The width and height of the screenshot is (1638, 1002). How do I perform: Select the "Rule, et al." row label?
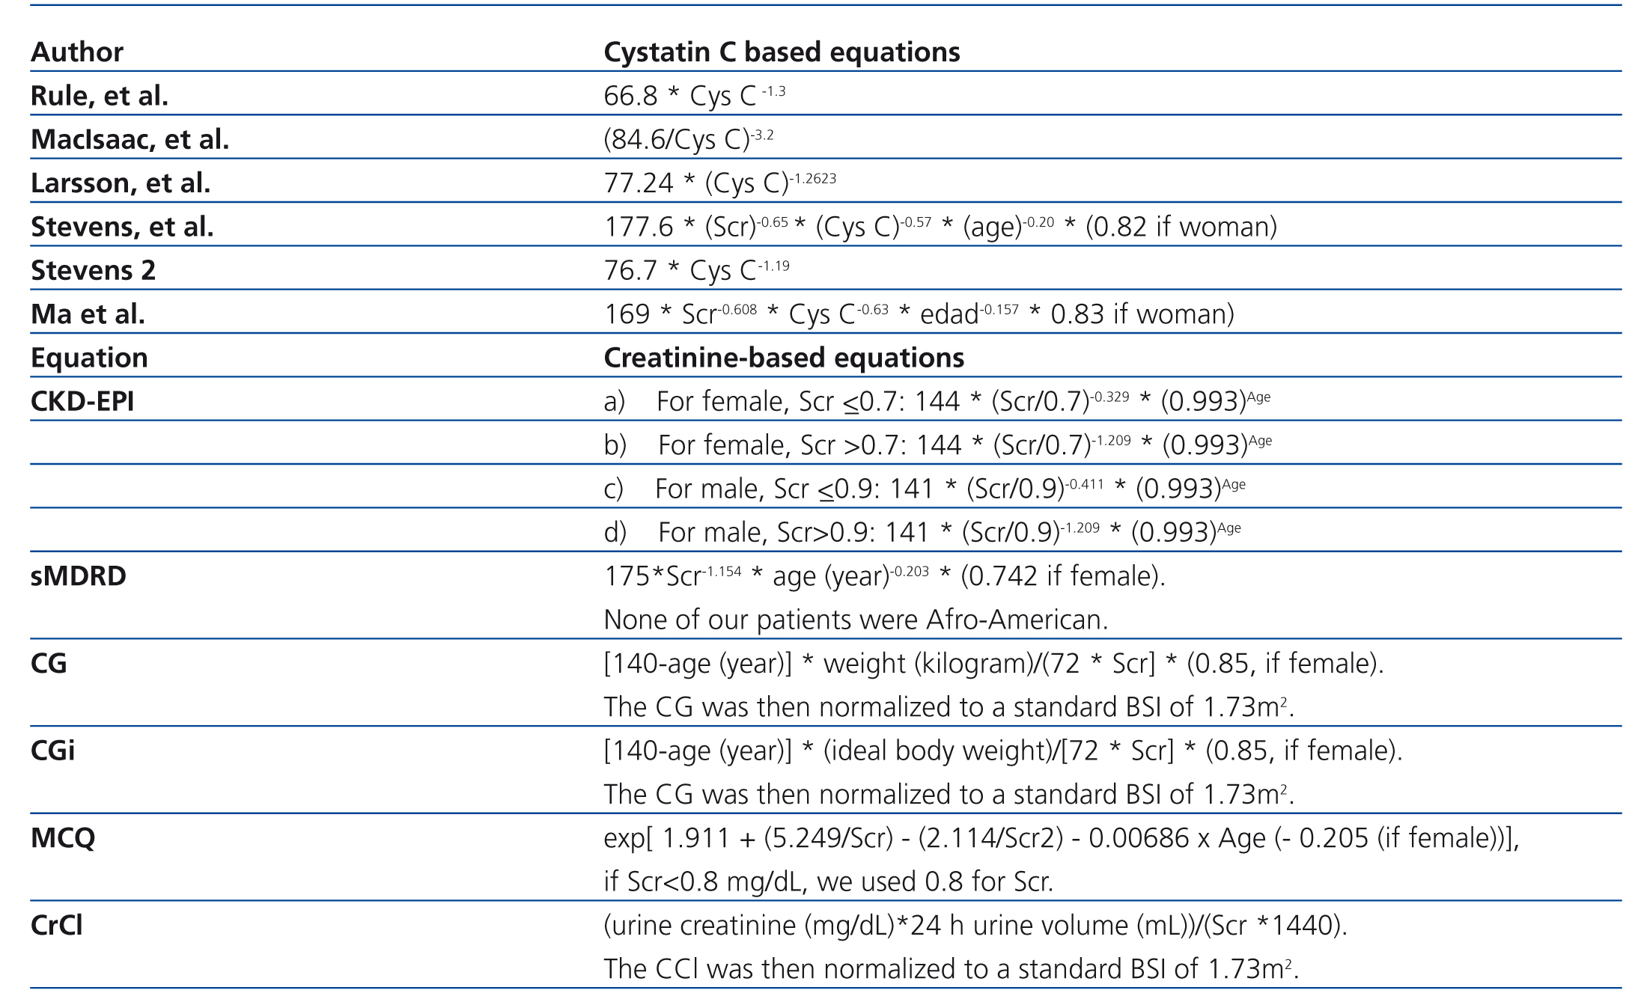pyautogui.click(x=100, y=96)
